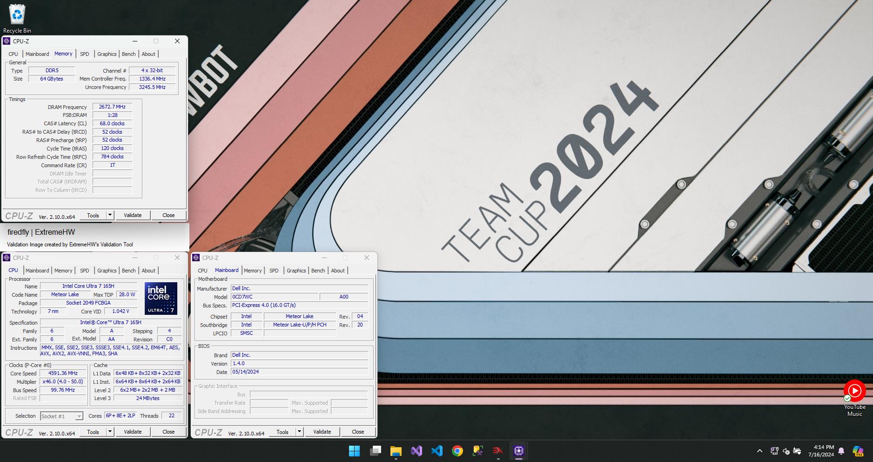Click Validate in Mainboard window
The height and width of the screenshot is (462, 873).
(322, 432)
